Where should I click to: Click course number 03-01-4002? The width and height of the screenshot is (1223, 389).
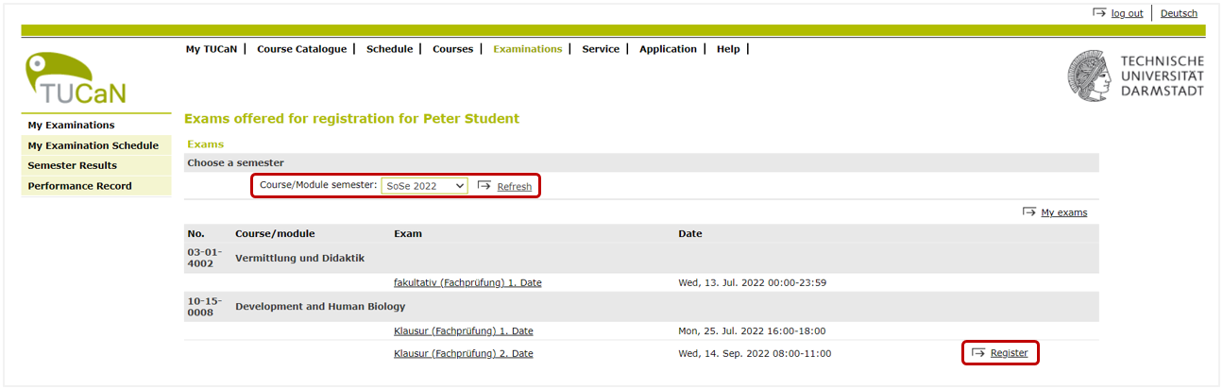pos(203,258)
